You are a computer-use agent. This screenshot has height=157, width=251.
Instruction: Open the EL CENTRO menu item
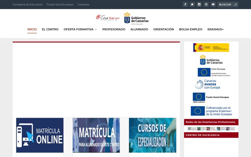point(50,29)
